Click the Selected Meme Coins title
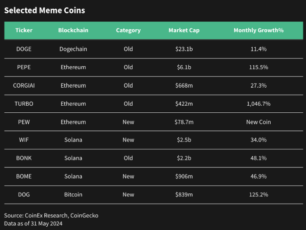This screenshot has width=306, height=230. point(44,10)
